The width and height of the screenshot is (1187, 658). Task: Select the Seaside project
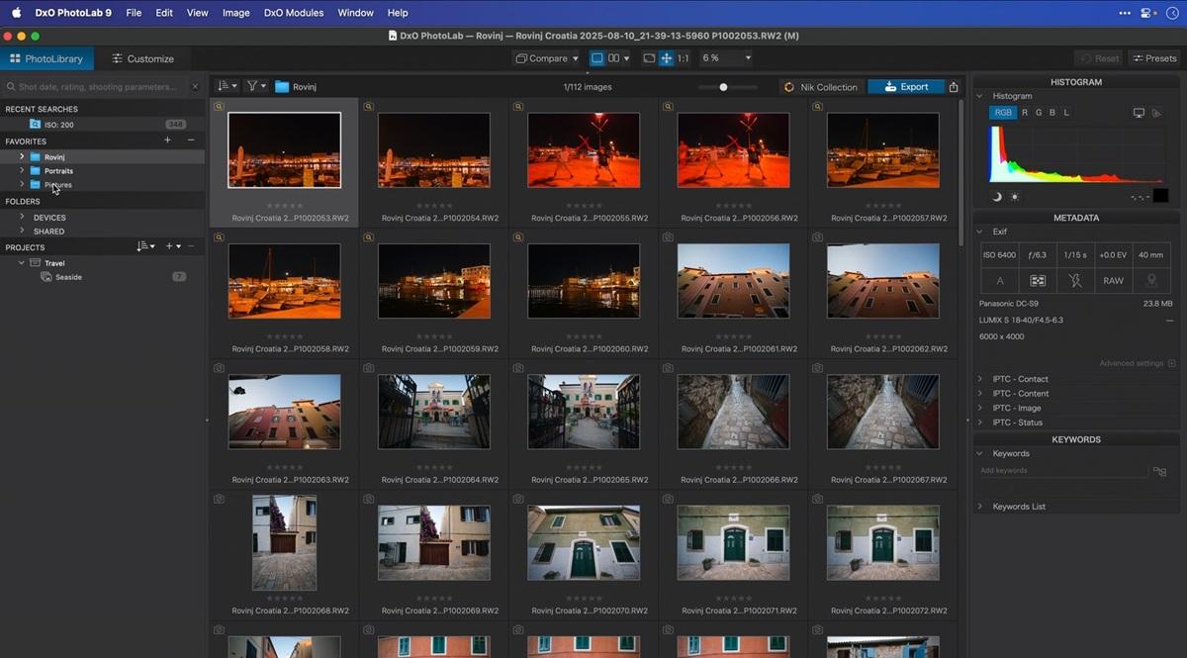tap(68, 277)
